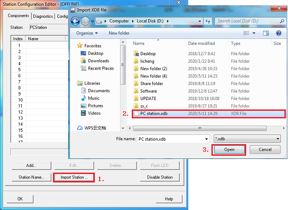Click Local Disk (D:) in breadcrumb
The height and width of the screenshot is (210, 288).
150,21
